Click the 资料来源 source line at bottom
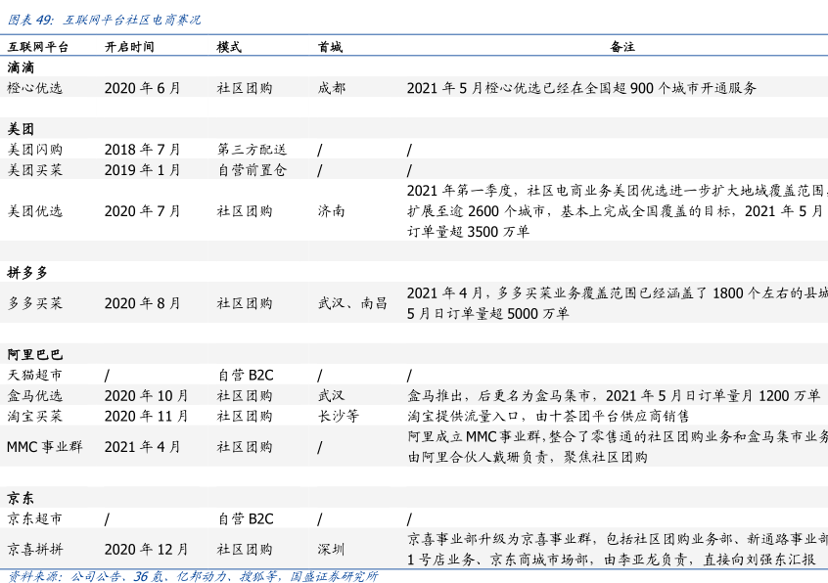This screenshot has height=583, width=828. pyautogui.click(x=192, y=576)
